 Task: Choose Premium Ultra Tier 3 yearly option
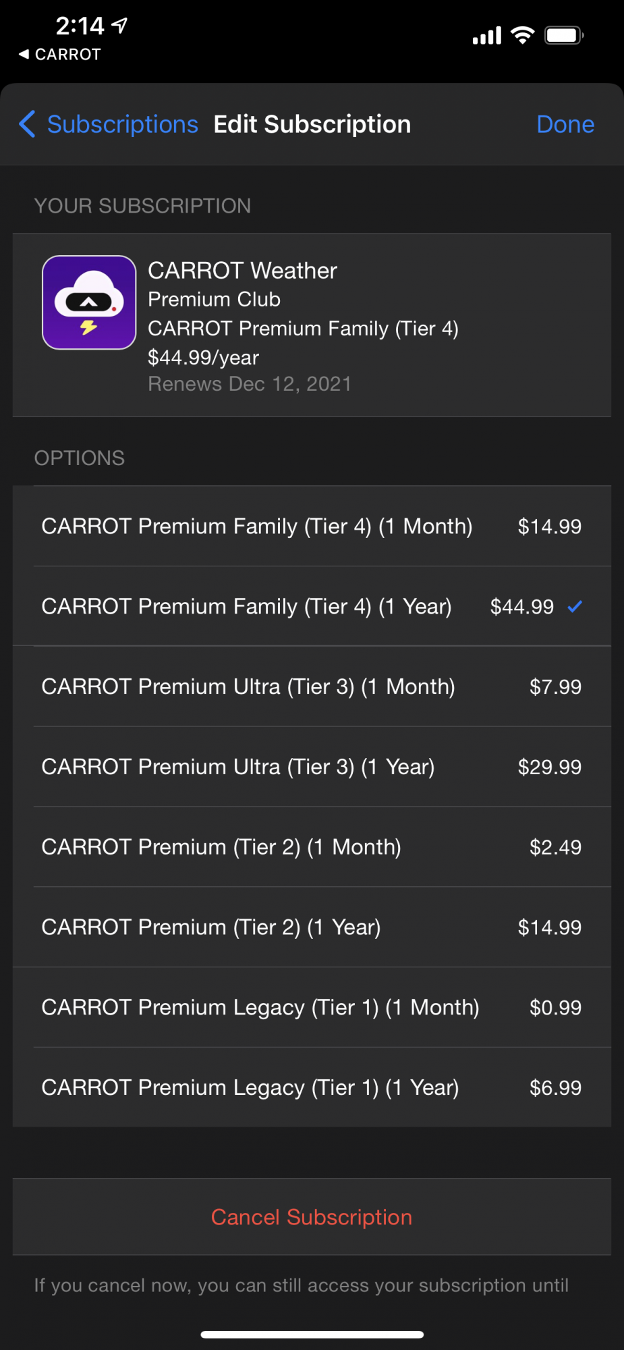click(312, 767)
